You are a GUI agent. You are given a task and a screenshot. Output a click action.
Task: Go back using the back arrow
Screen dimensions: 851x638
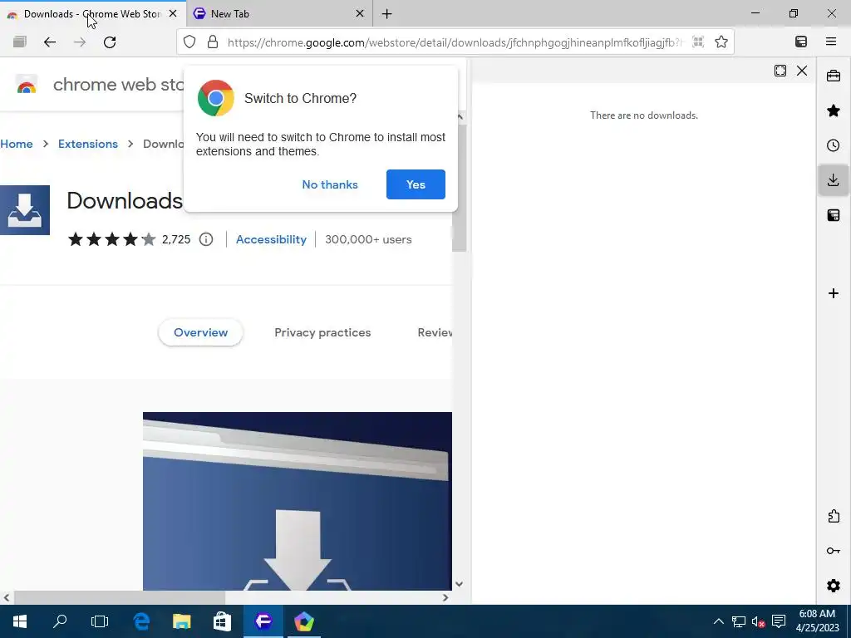click(x=50, y=42)
